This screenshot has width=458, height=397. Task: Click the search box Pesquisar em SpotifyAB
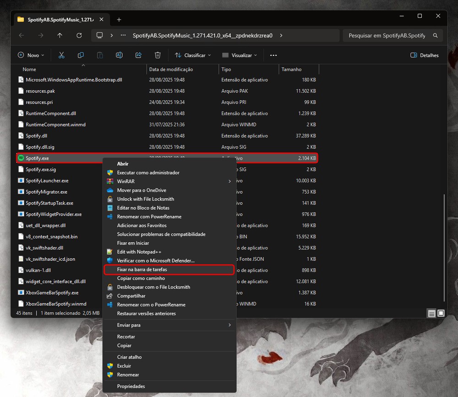pyautogui.click(x=387, y=36)
